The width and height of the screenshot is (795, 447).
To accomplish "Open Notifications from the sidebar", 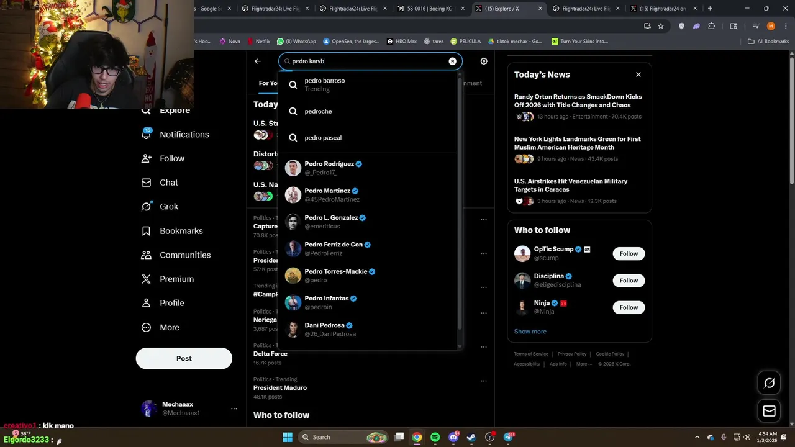I will [x=176, y=135].
